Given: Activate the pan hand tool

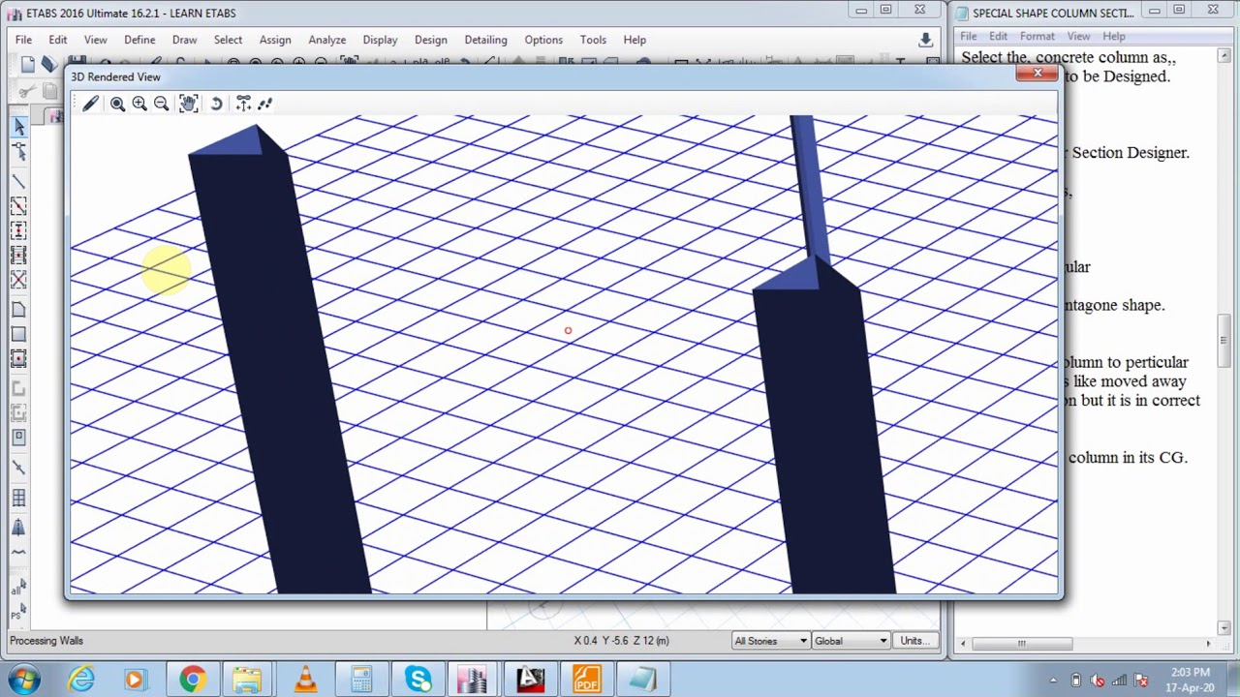Looking at the screenshot, I should point(189,104).
